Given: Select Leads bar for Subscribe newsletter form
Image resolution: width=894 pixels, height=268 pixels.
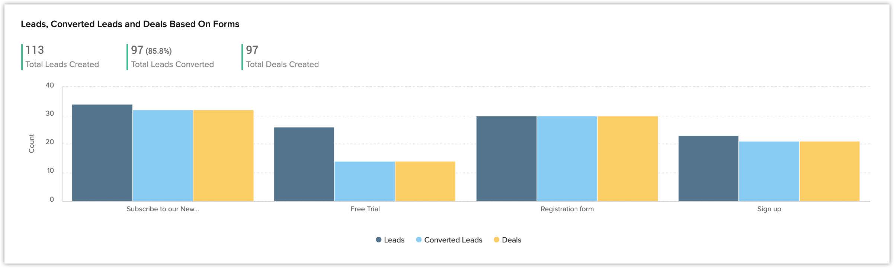Looking at the screenshot, I should (x=102, y=153).
